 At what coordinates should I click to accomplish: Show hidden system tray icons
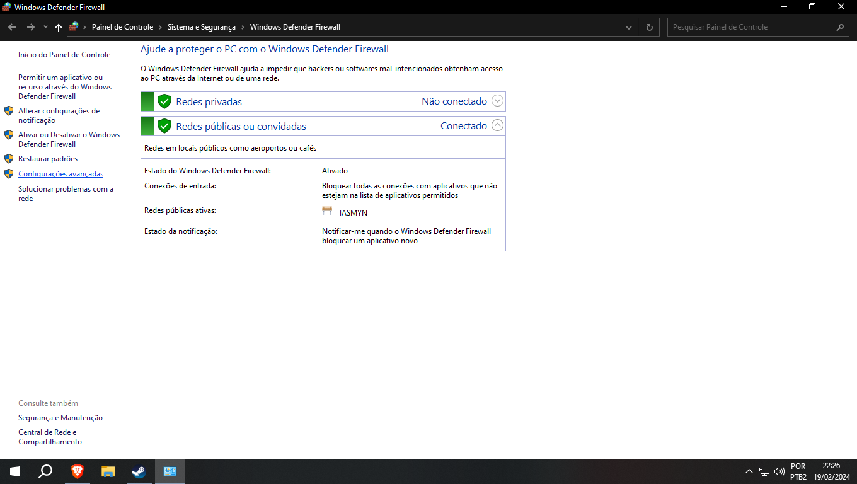[x=749, y=471]
